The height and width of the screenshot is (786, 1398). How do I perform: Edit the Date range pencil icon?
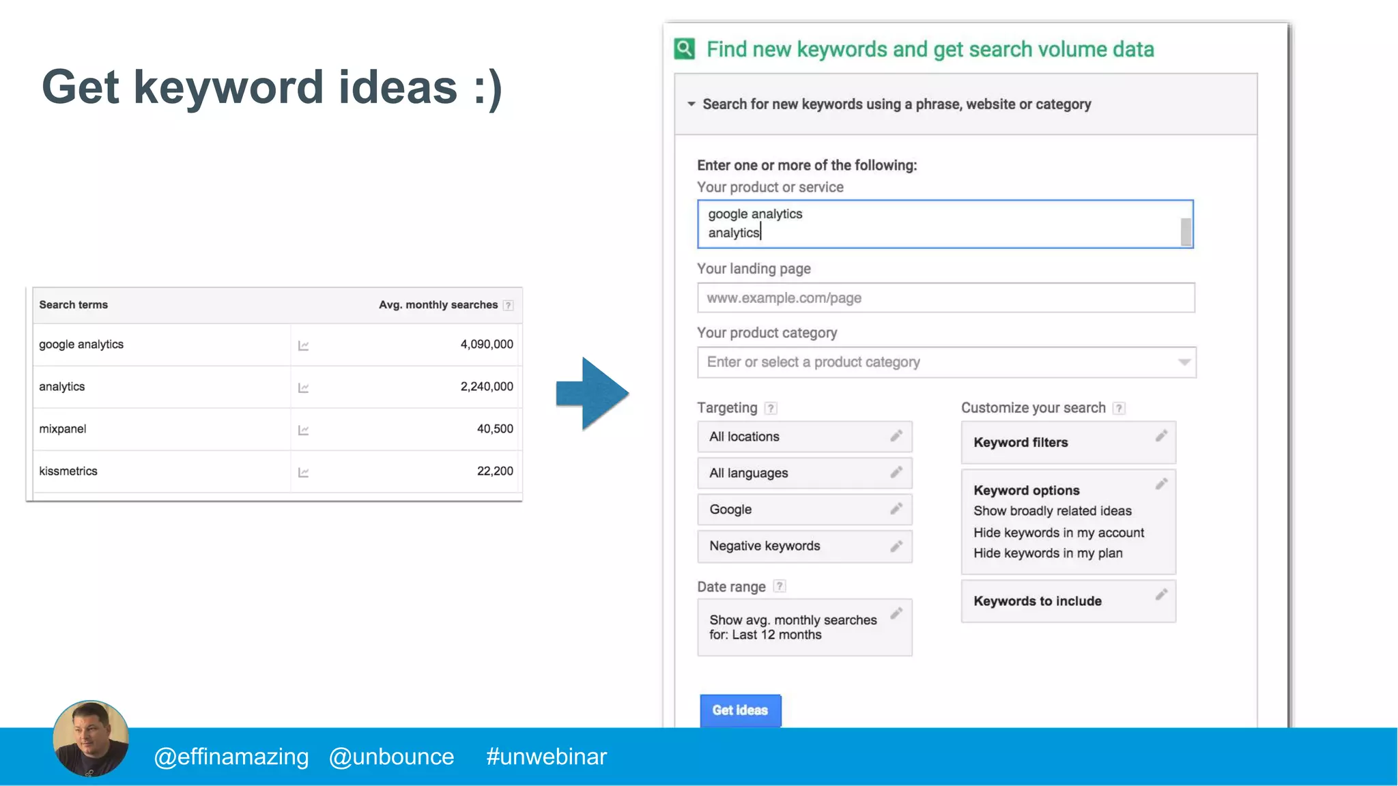pos(896,613)
